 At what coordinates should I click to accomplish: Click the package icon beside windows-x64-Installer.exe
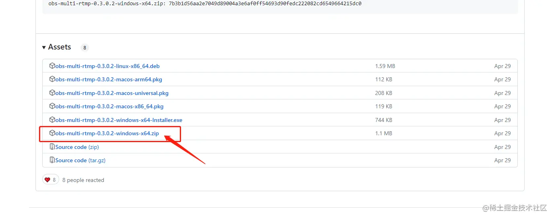pyautogui.click(x=52, y=120)
